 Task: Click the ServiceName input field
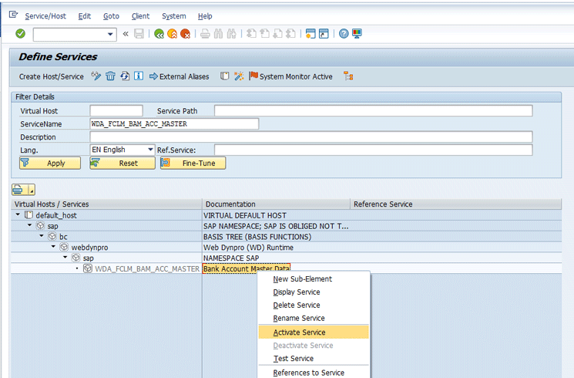pos(174,123)
